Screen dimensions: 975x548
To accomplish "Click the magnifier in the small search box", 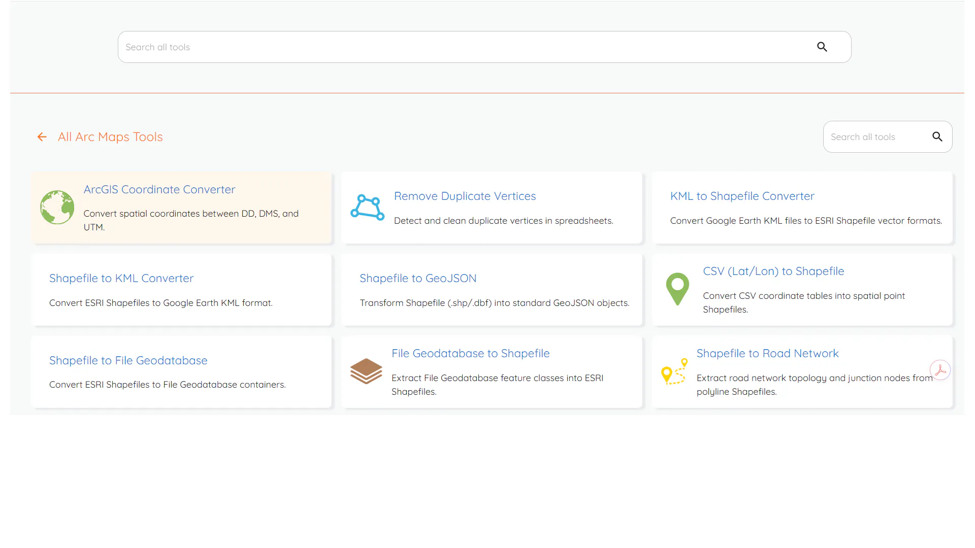I will pyautogui.click(x=937, y=137).
